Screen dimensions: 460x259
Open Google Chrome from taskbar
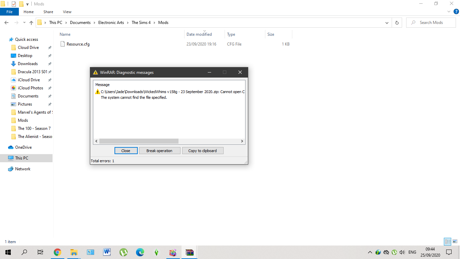click(x=58, y=252)
